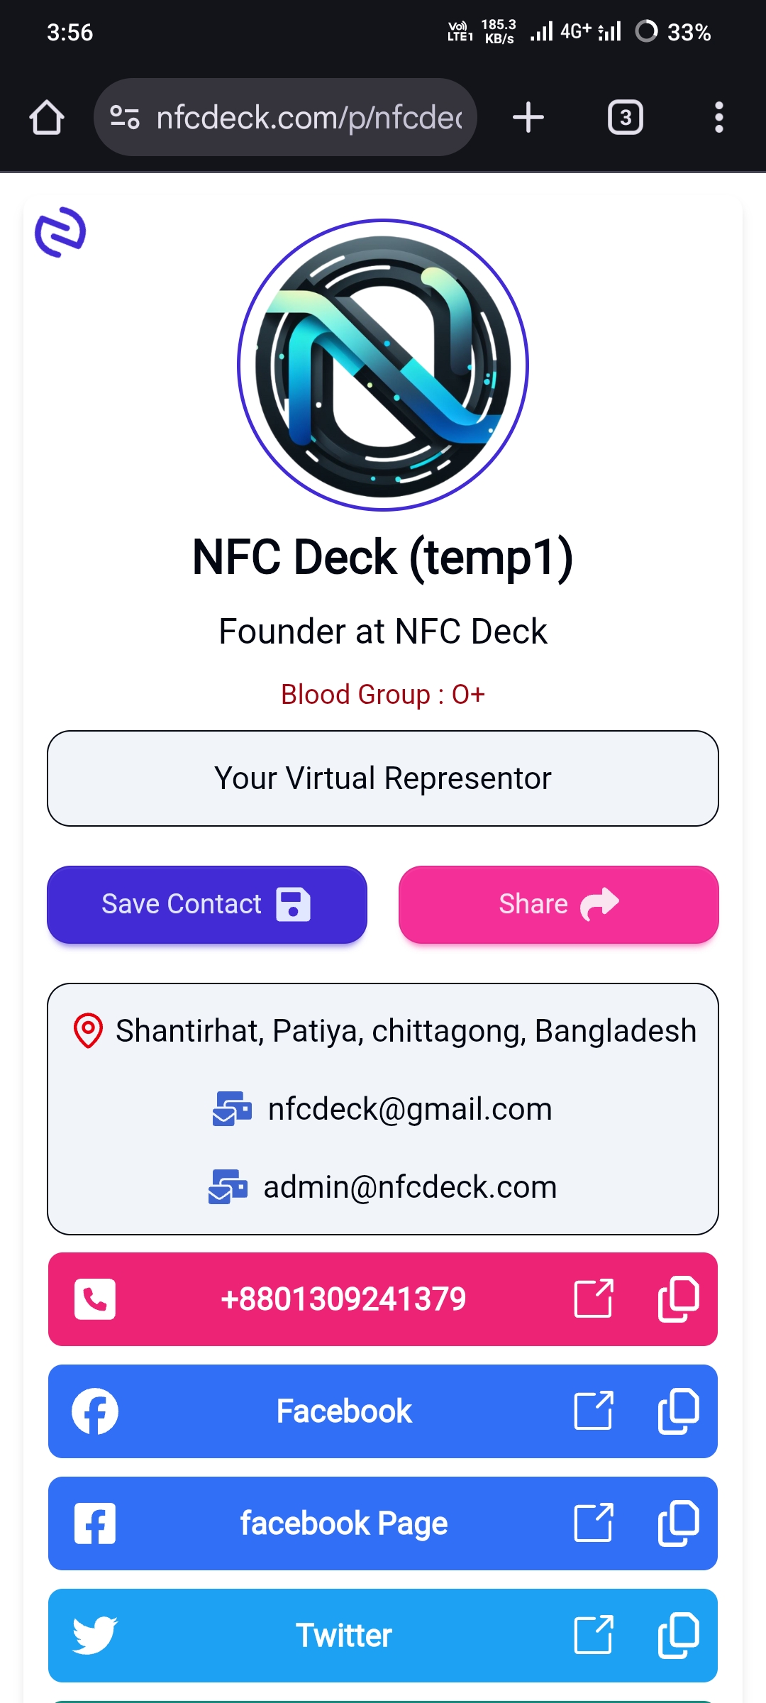Open the facebook Page link externally
Image resolution: width=766 pixels, height=1703 pixels.
[594, 1523]
